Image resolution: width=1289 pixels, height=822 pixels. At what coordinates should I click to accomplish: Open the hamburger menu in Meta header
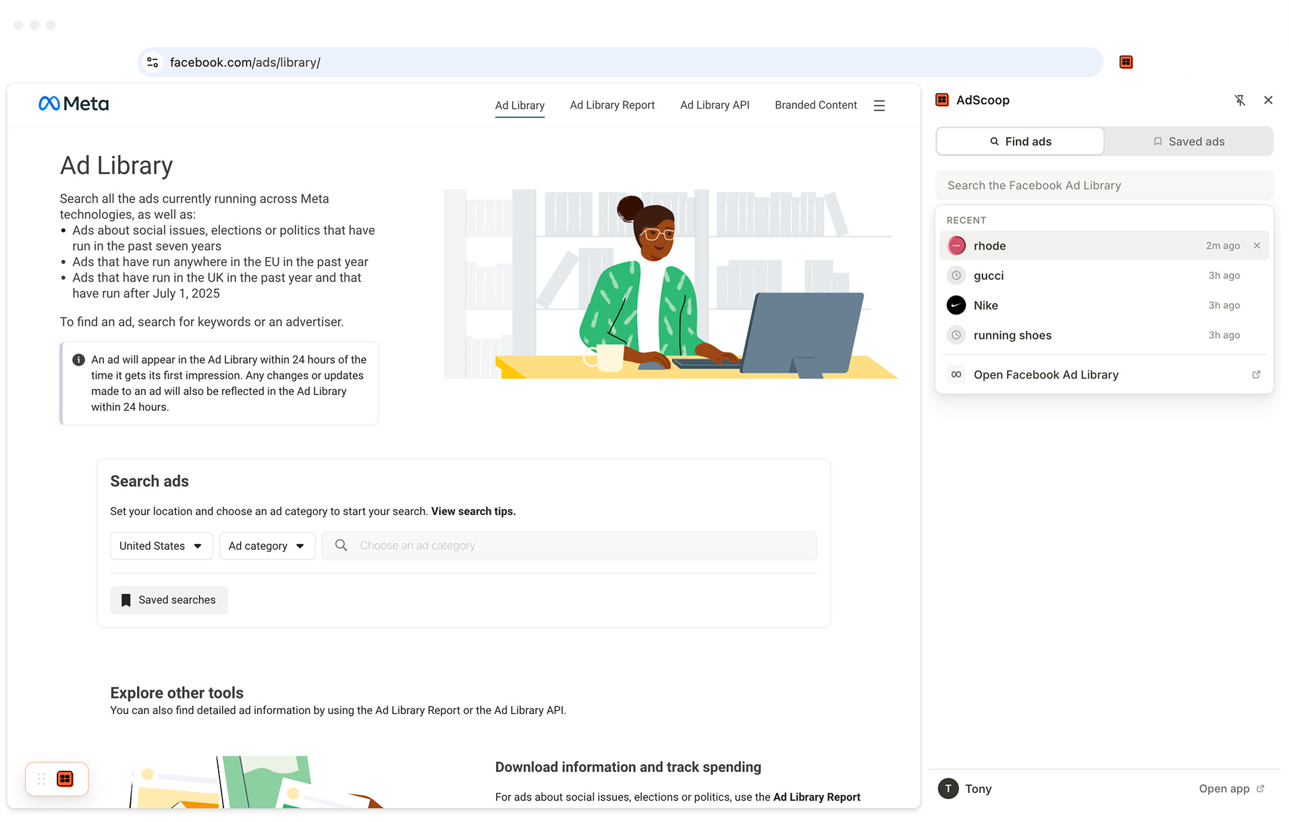tap(879, 105)
